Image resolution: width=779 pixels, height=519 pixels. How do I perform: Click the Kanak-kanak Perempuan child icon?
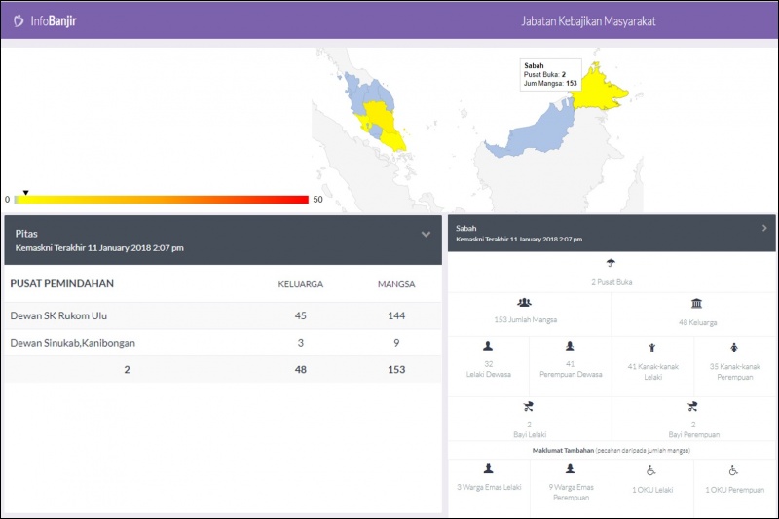734,348
